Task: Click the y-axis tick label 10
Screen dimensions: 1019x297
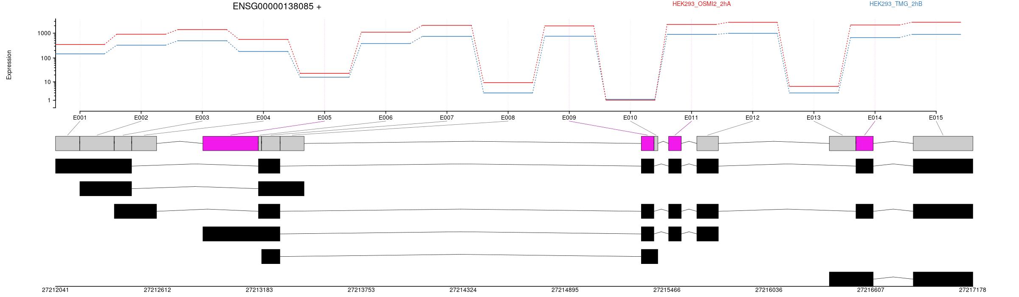Action: click(47, 82)
